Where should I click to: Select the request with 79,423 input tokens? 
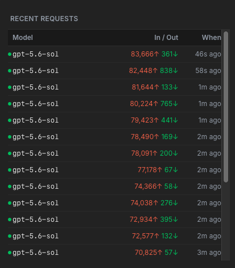pos(114,120)
